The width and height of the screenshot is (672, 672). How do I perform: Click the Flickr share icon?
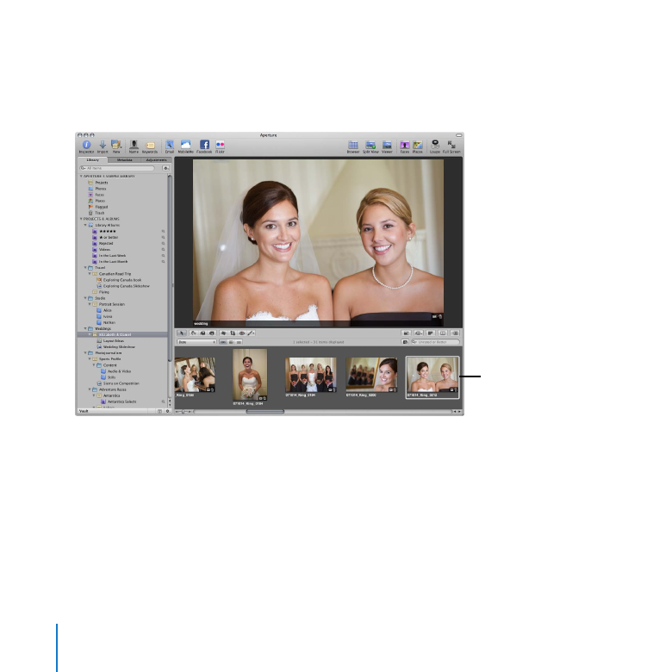(x=220, y=146)
